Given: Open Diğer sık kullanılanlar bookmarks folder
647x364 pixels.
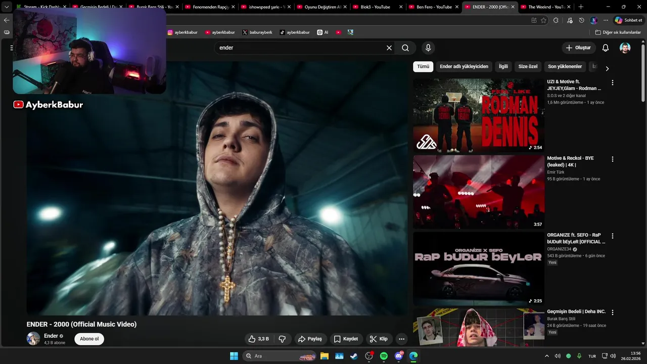Looking at the screenshot, I should [618, 32].
